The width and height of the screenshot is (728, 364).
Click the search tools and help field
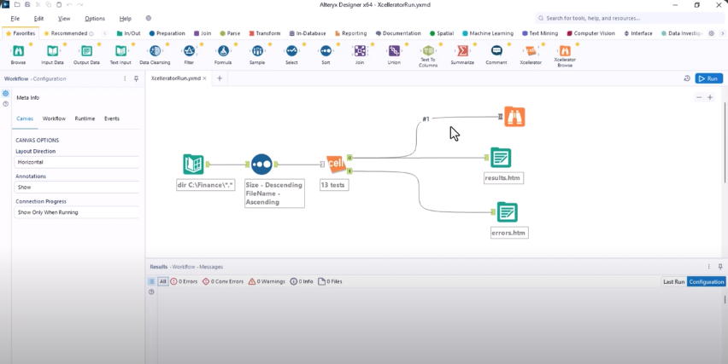[x=629, y=18]
